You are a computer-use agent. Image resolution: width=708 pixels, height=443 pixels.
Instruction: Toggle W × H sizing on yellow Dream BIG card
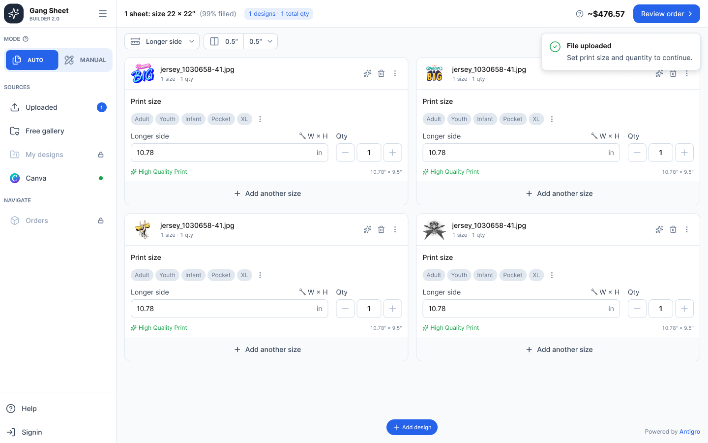click(605, 136)
